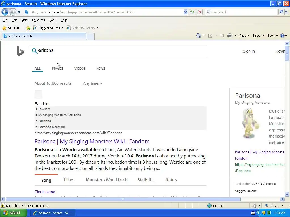Click the Live Search input box
This screenshot has width=290, height=217.
[x=241, y=12]
